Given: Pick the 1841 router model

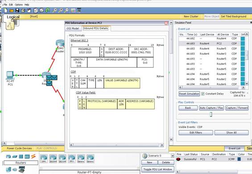Looking at the screenshot, I should pos(44,158).
